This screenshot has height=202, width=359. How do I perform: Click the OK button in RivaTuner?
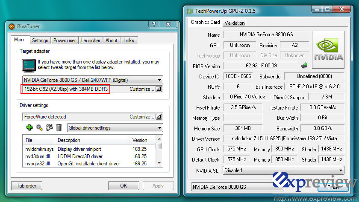point(124,186)
